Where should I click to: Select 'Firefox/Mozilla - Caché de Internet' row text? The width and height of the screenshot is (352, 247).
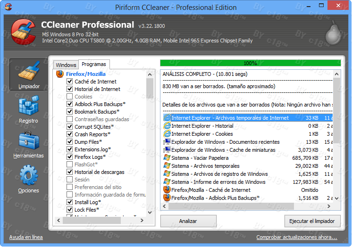click(211, 190)
